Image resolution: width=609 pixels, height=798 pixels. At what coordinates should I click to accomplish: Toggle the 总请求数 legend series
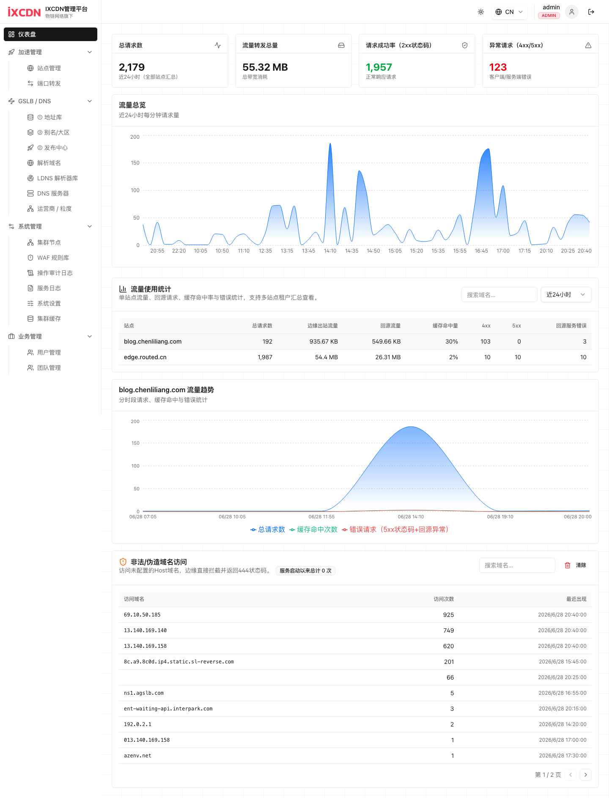(x=268, y=529)
